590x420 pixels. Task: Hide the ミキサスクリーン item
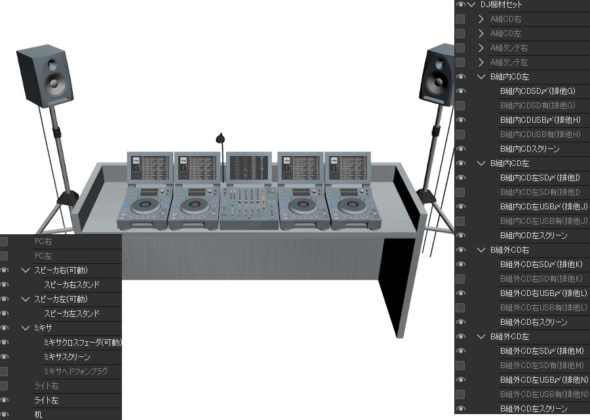coord(5,357)
